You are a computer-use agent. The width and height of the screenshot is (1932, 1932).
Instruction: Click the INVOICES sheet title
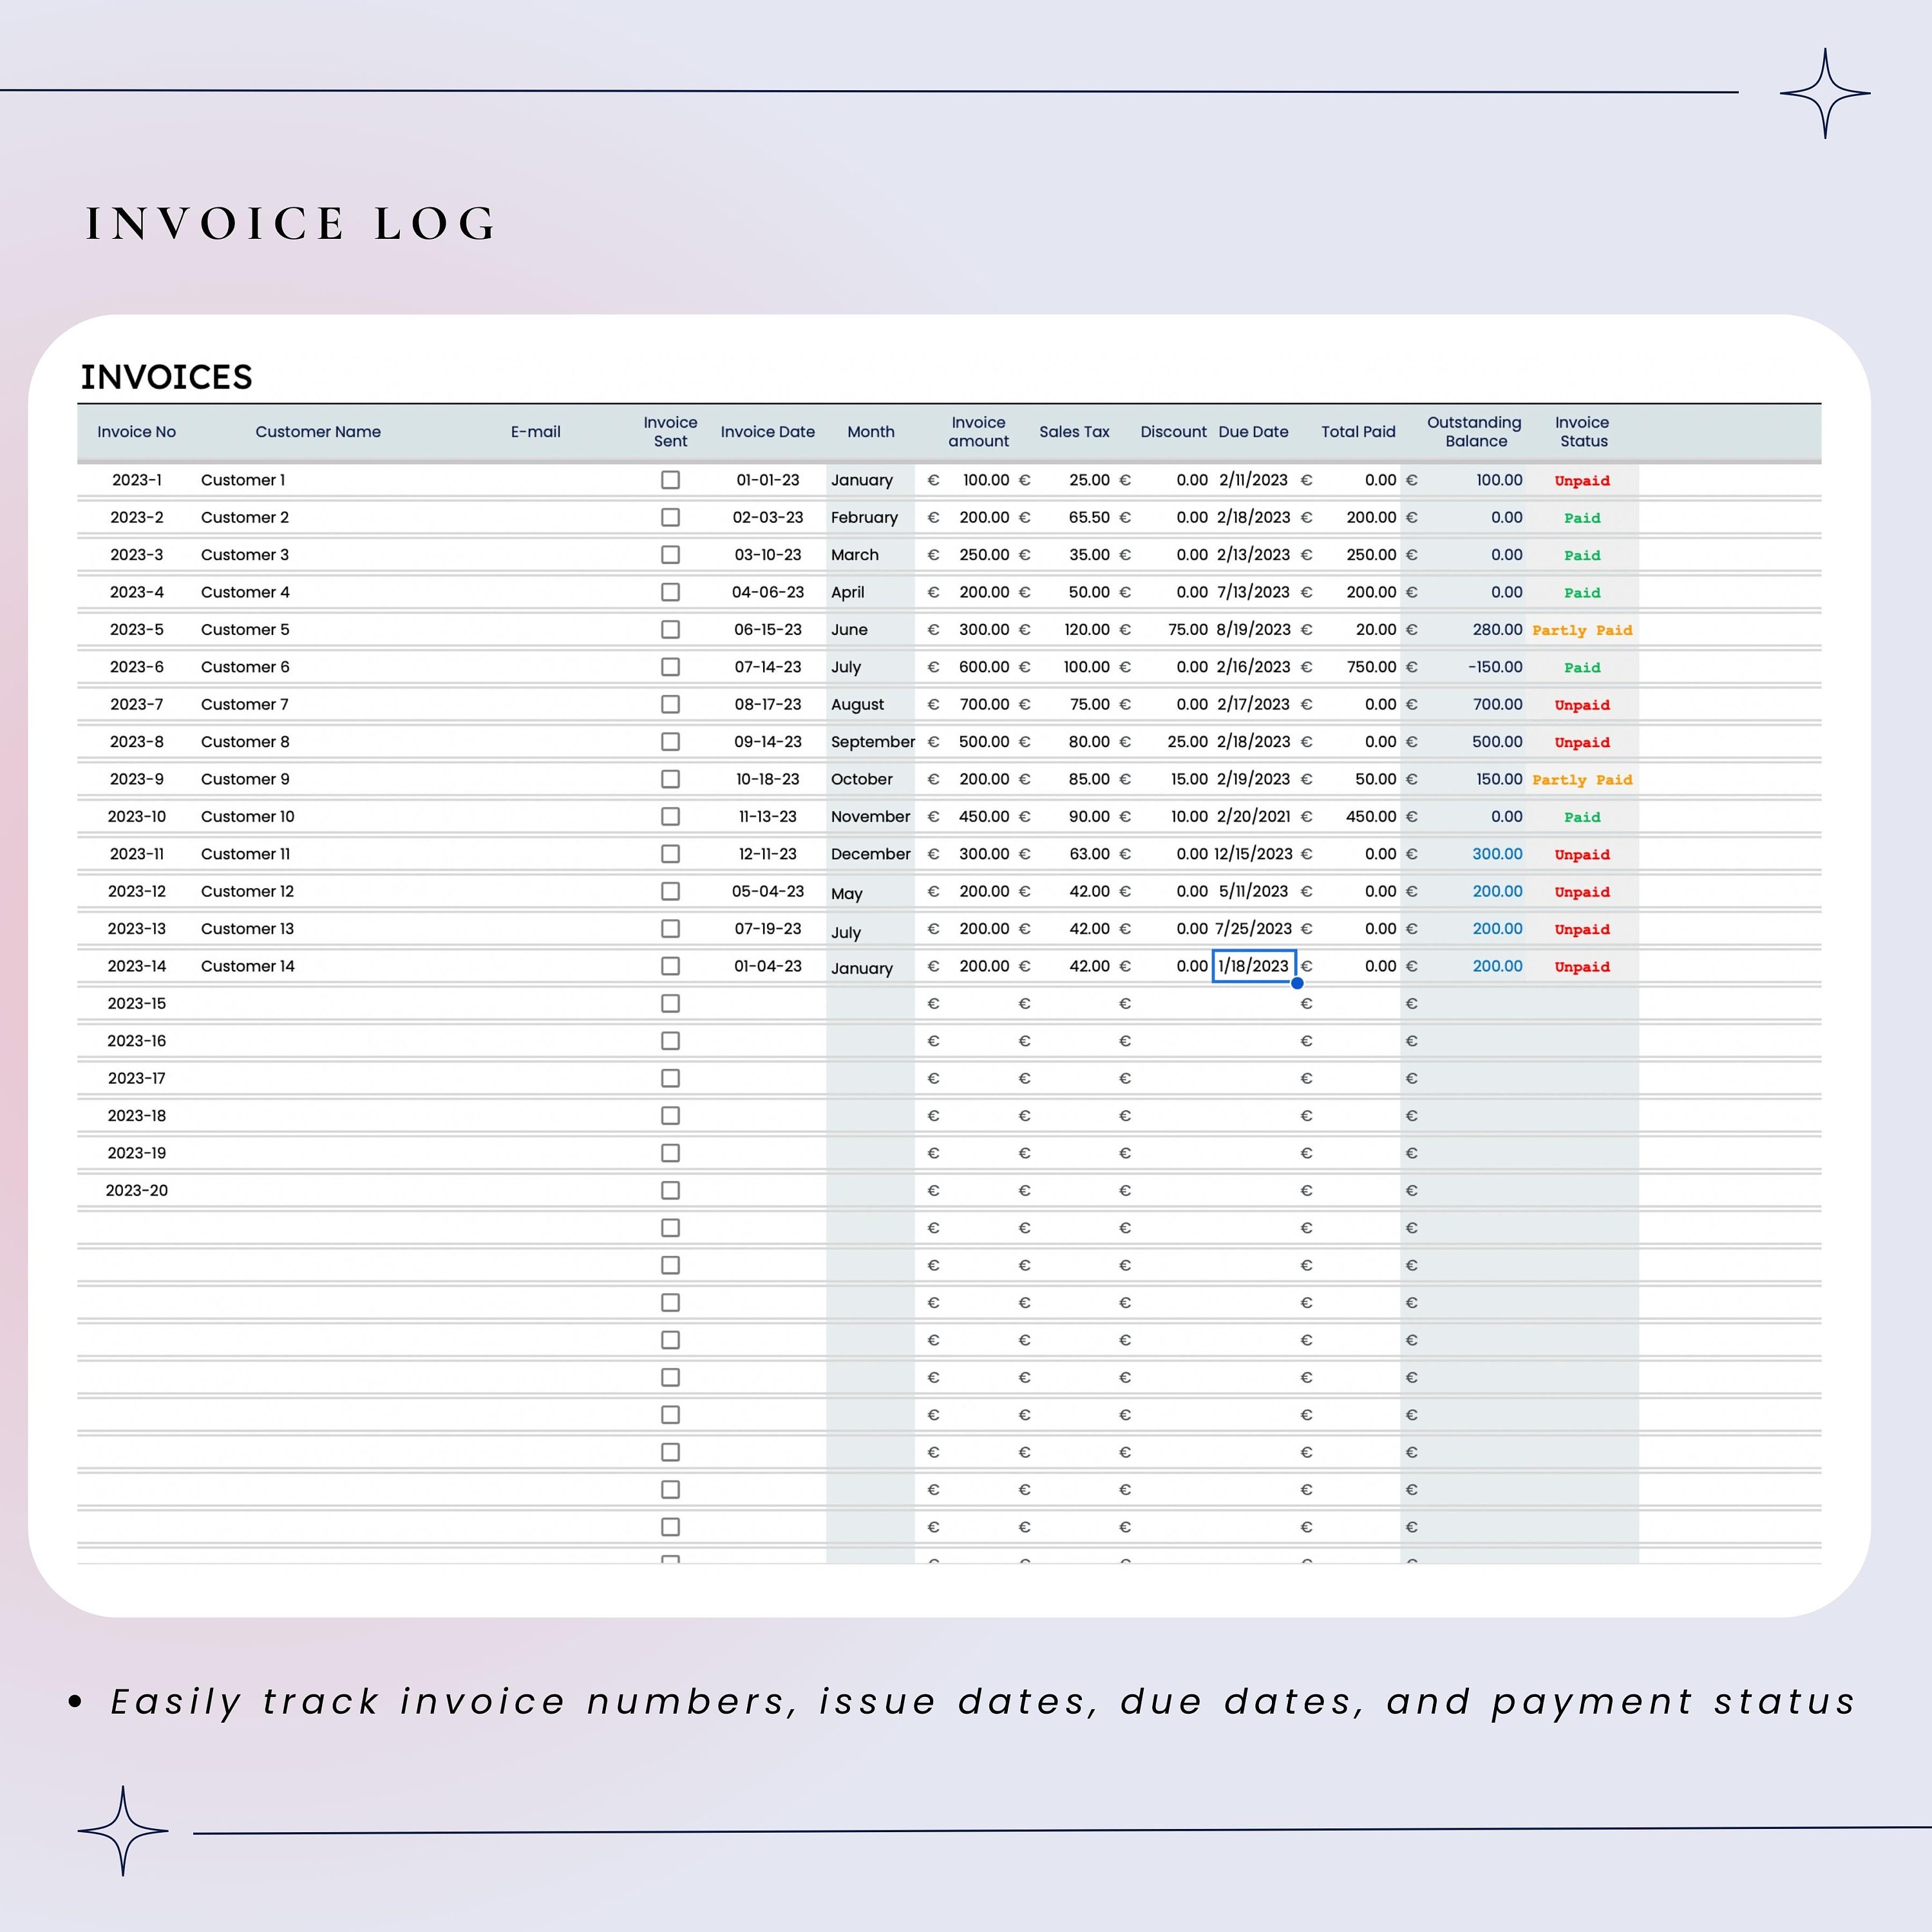(x=166, y=377)
